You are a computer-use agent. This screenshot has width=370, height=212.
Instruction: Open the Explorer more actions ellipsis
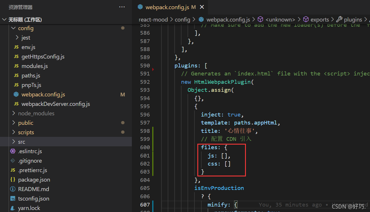(x=122, y=7)
